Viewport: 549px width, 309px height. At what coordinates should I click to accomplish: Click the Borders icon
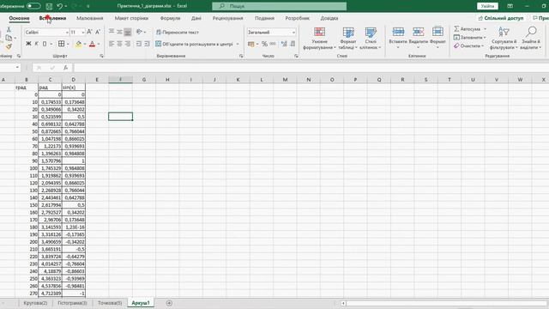coord(61,44)
